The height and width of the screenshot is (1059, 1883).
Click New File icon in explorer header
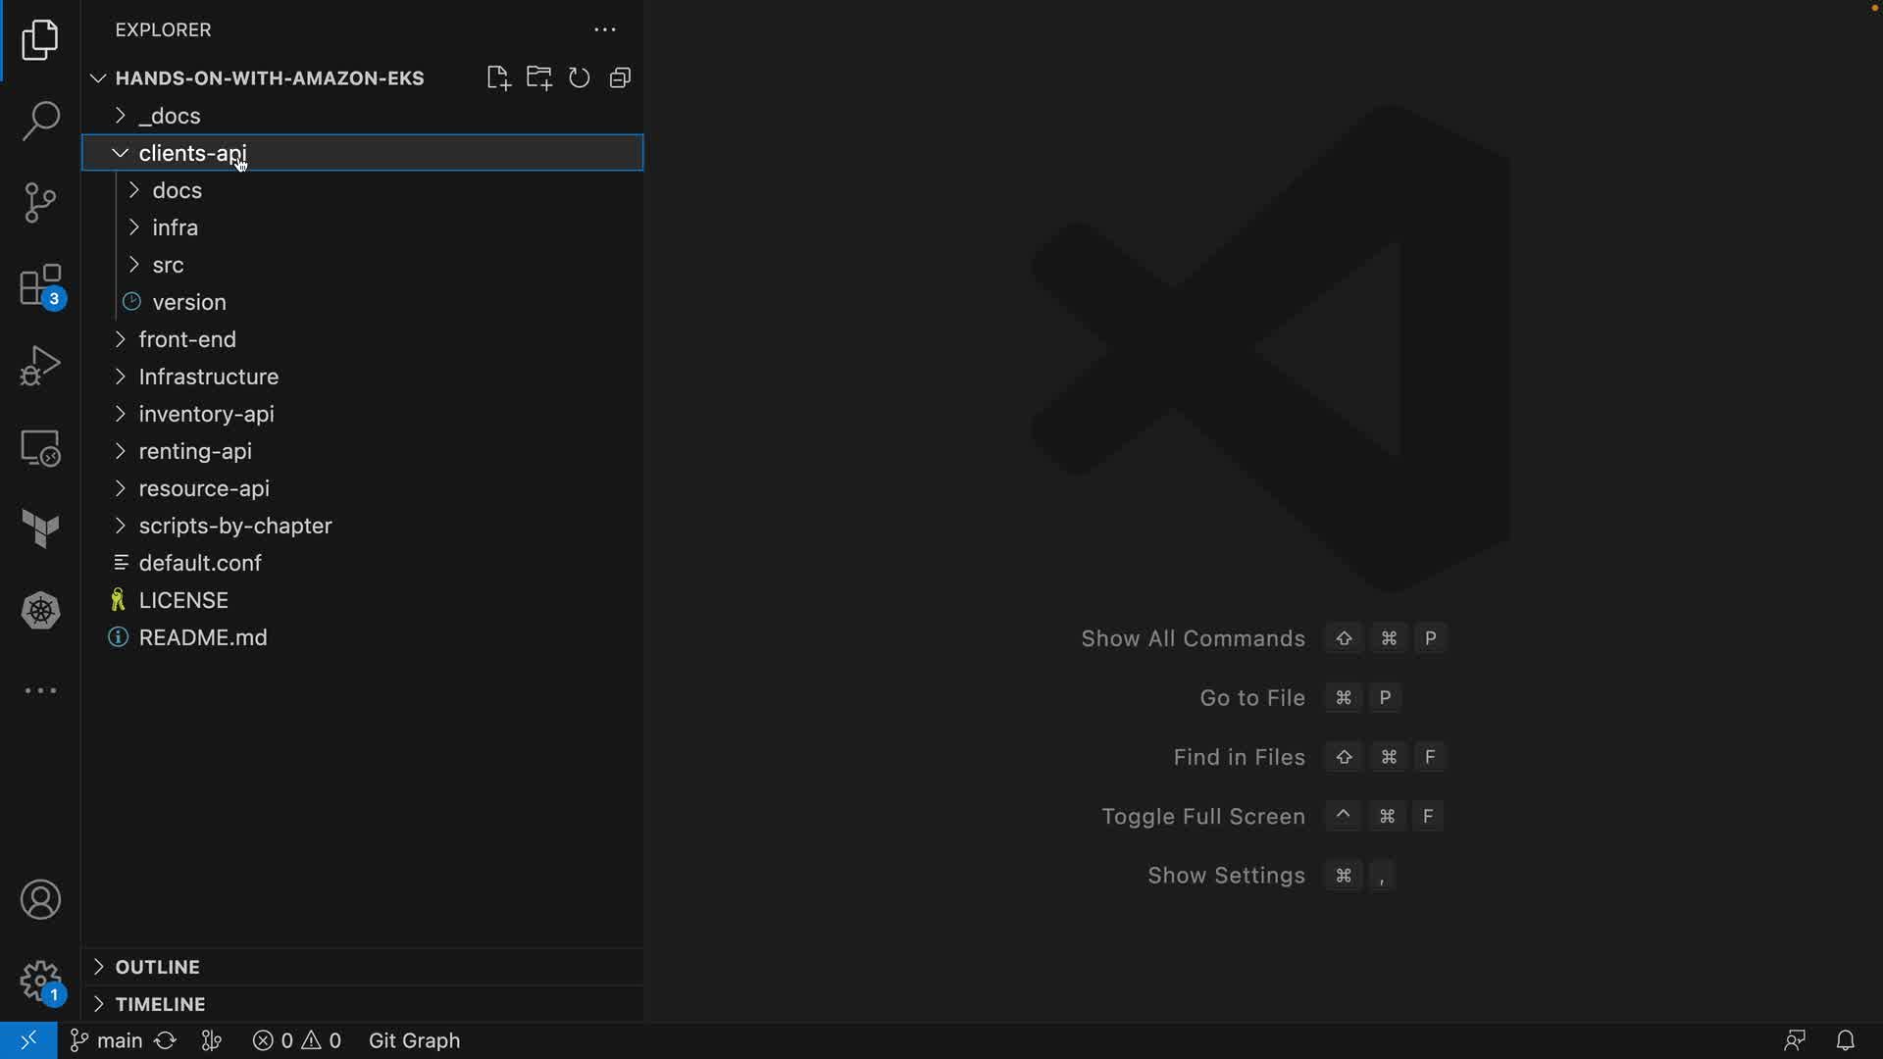point(498,78)
